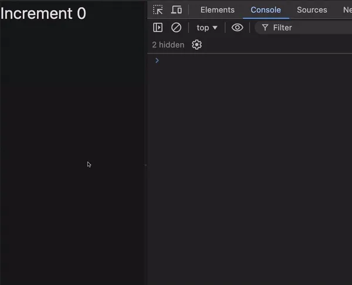Open the Sources tab
The height and width of the screenshot is (285, 352).
pyautogui.click(x=312, y=10)
